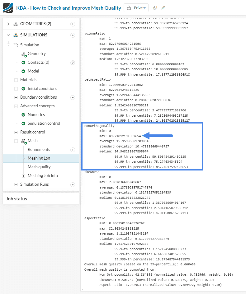Open the Refinements item
The image size is (246, 294).
(39, 149)
